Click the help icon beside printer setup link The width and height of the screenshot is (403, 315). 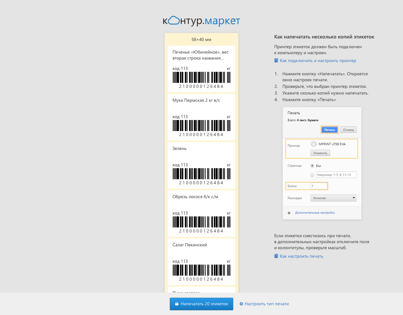(x=276, y=60)
